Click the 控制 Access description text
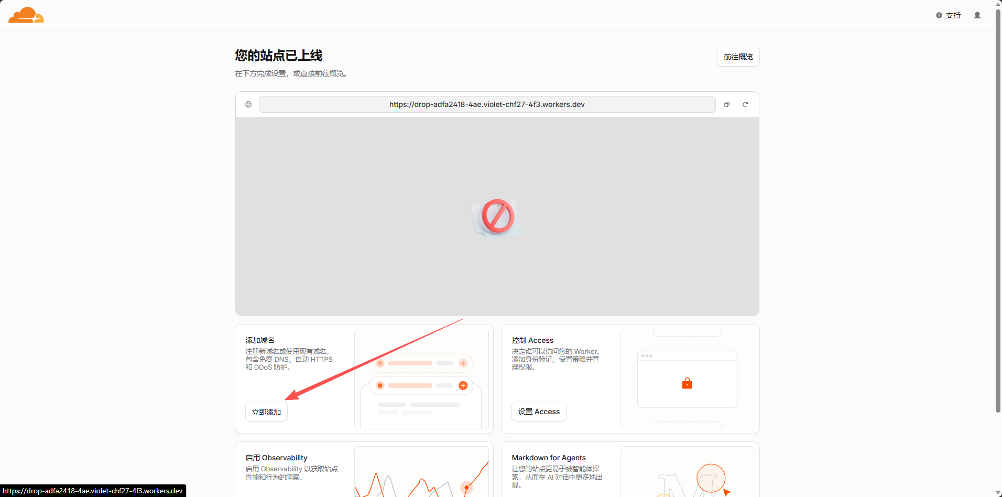The image size is (1002, 497). (x=556, y=359)
